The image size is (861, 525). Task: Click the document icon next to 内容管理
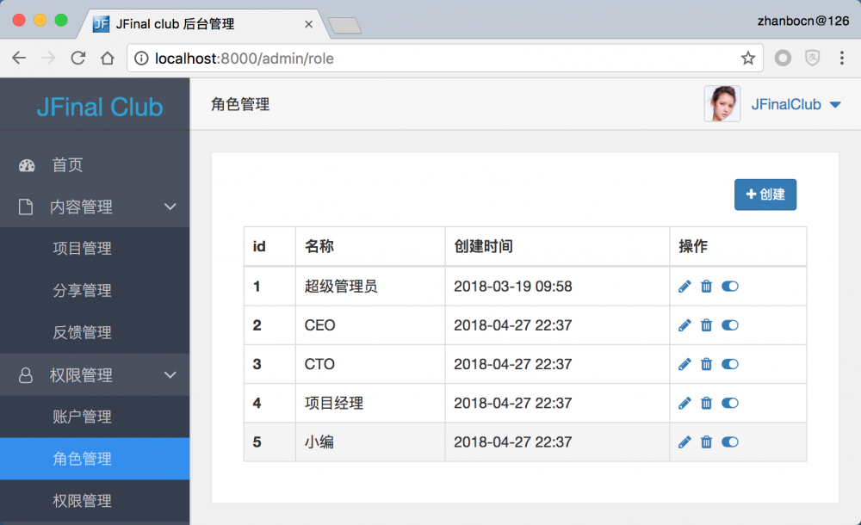(x=27, y=207)
